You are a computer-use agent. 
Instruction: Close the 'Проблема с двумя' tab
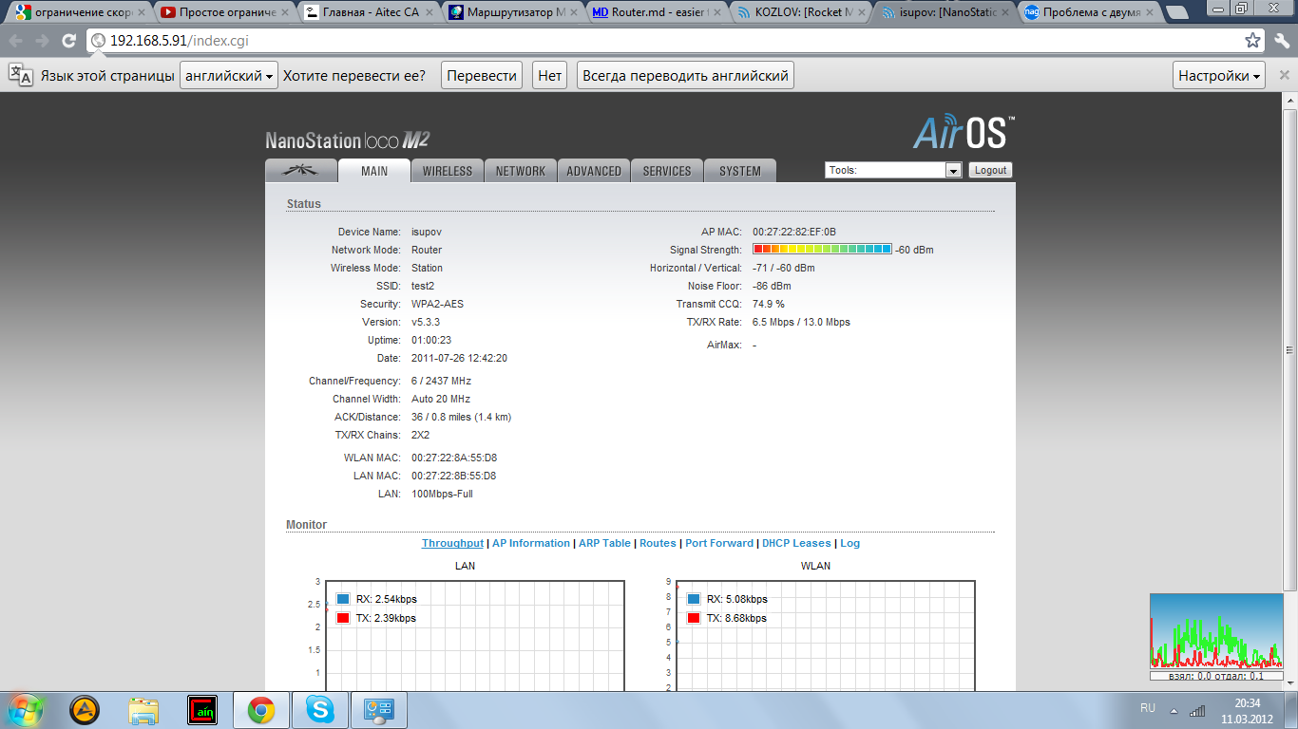pos(1149,13)
